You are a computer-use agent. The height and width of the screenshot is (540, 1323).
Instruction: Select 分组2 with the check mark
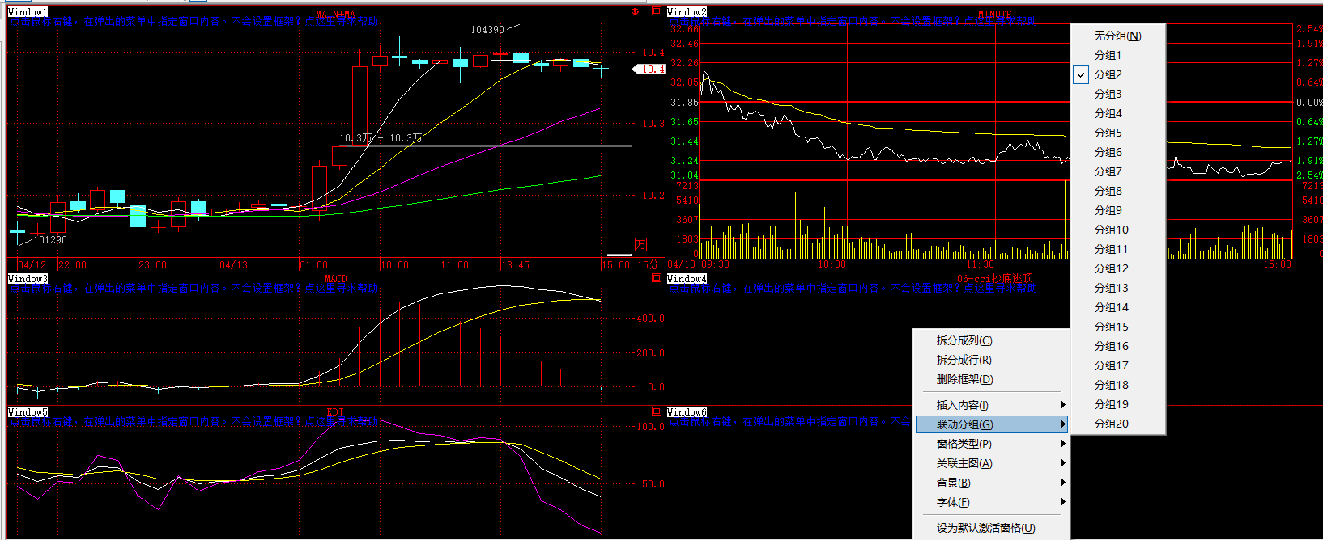1118,74
